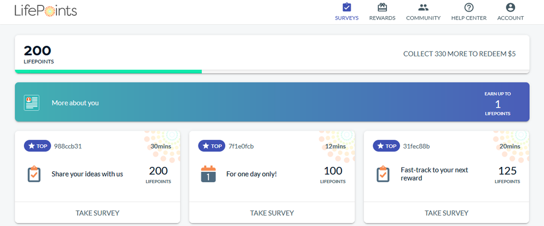Image resolution: width=544 pixels, height=226 pixels.
Task: Click survey ID 31fec88b
Action: 416,146
